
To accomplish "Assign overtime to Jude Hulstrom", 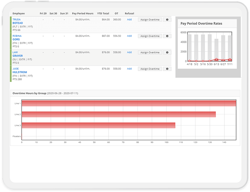I will [x=150, y=69].
